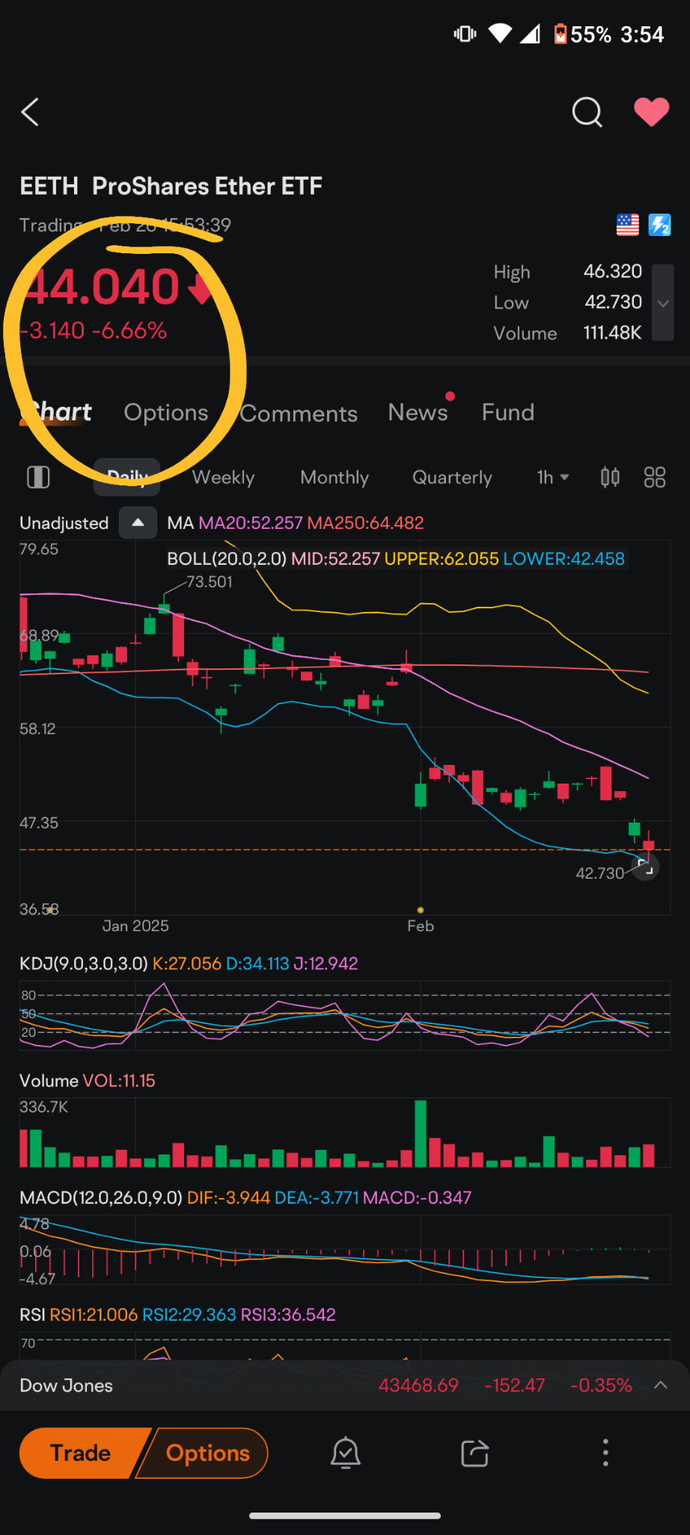690x1535 pixels.
Task: Tap UPPER:62.055 Bollinger value
Action: click(x=441, y=559)
